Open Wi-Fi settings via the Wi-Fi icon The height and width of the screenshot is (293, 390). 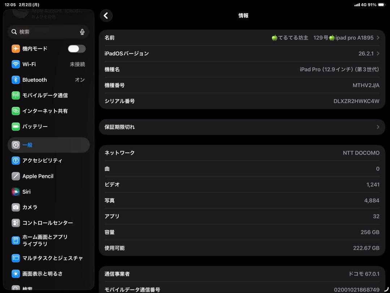tap(16, 64)
